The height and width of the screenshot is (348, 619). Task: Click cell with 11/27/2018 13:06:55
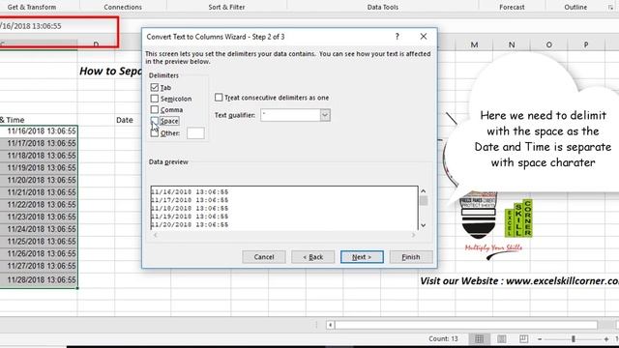pyautogui.click(x=39, y=266)
